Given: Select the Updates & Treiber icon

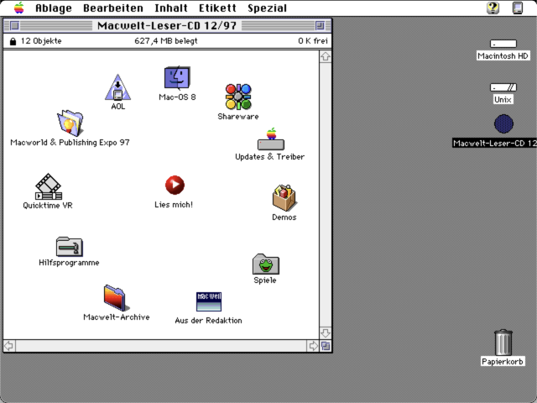Looking at the screenshot, I should 271,139.
